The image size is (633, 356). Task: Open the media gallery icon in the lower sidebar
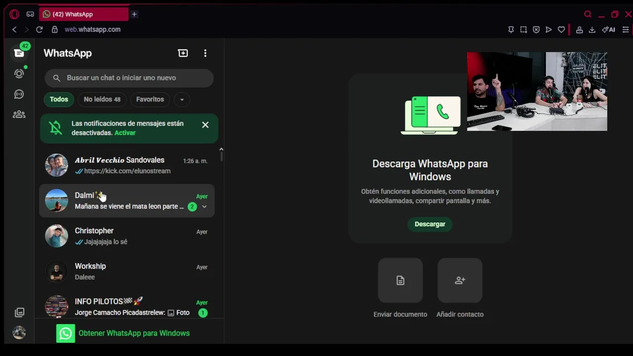(x=19, y=312)
